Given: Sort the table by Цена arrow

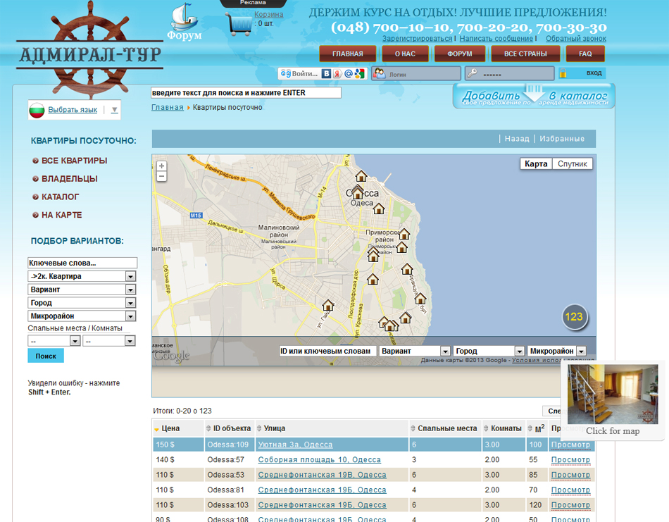Looking at the screenshot, I should click(x=156, y=429).
